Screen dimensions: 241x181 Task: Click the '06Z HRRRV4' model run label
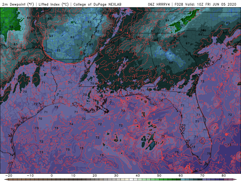coord(159,5)
